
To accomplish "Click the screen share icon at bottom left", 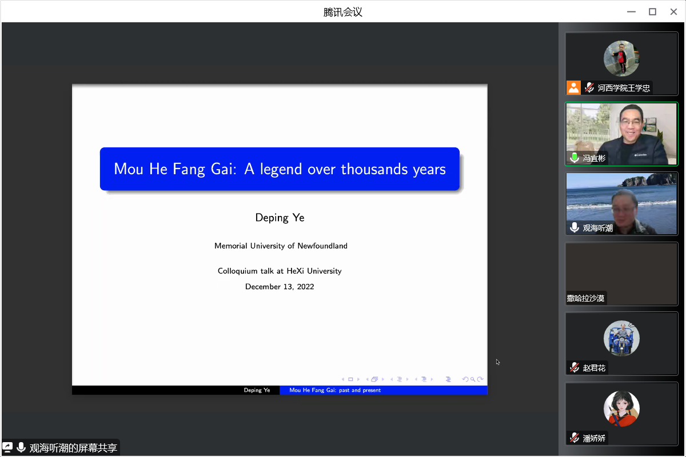I will (x=7, y=447).
